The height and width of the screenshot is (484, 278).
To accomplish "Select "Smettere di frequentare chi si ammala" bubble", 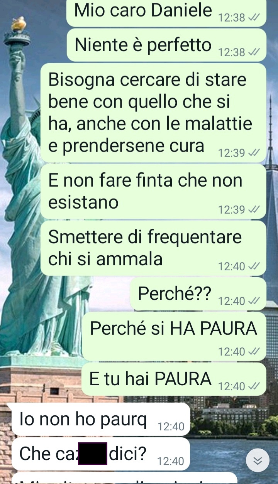I will click(153, 248).
